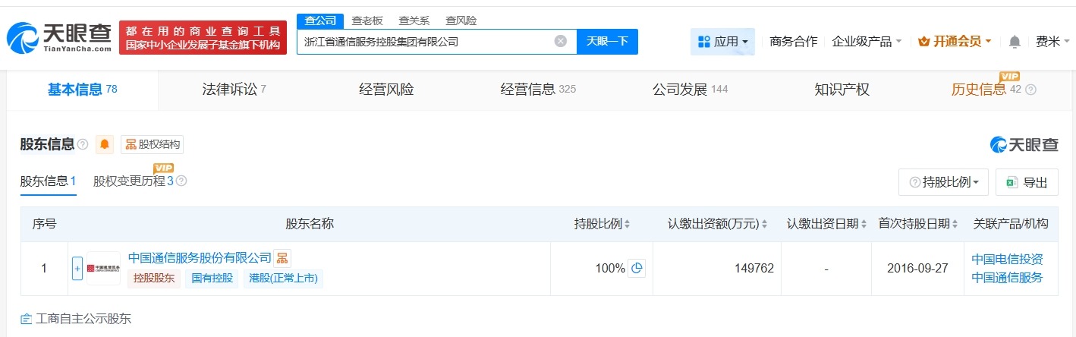
Task: Click the 导出 export button
Action: (1027, 182)
